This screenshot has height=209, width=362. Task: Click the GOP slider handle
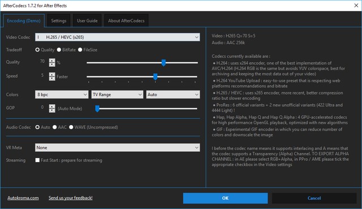pos(97,109)
